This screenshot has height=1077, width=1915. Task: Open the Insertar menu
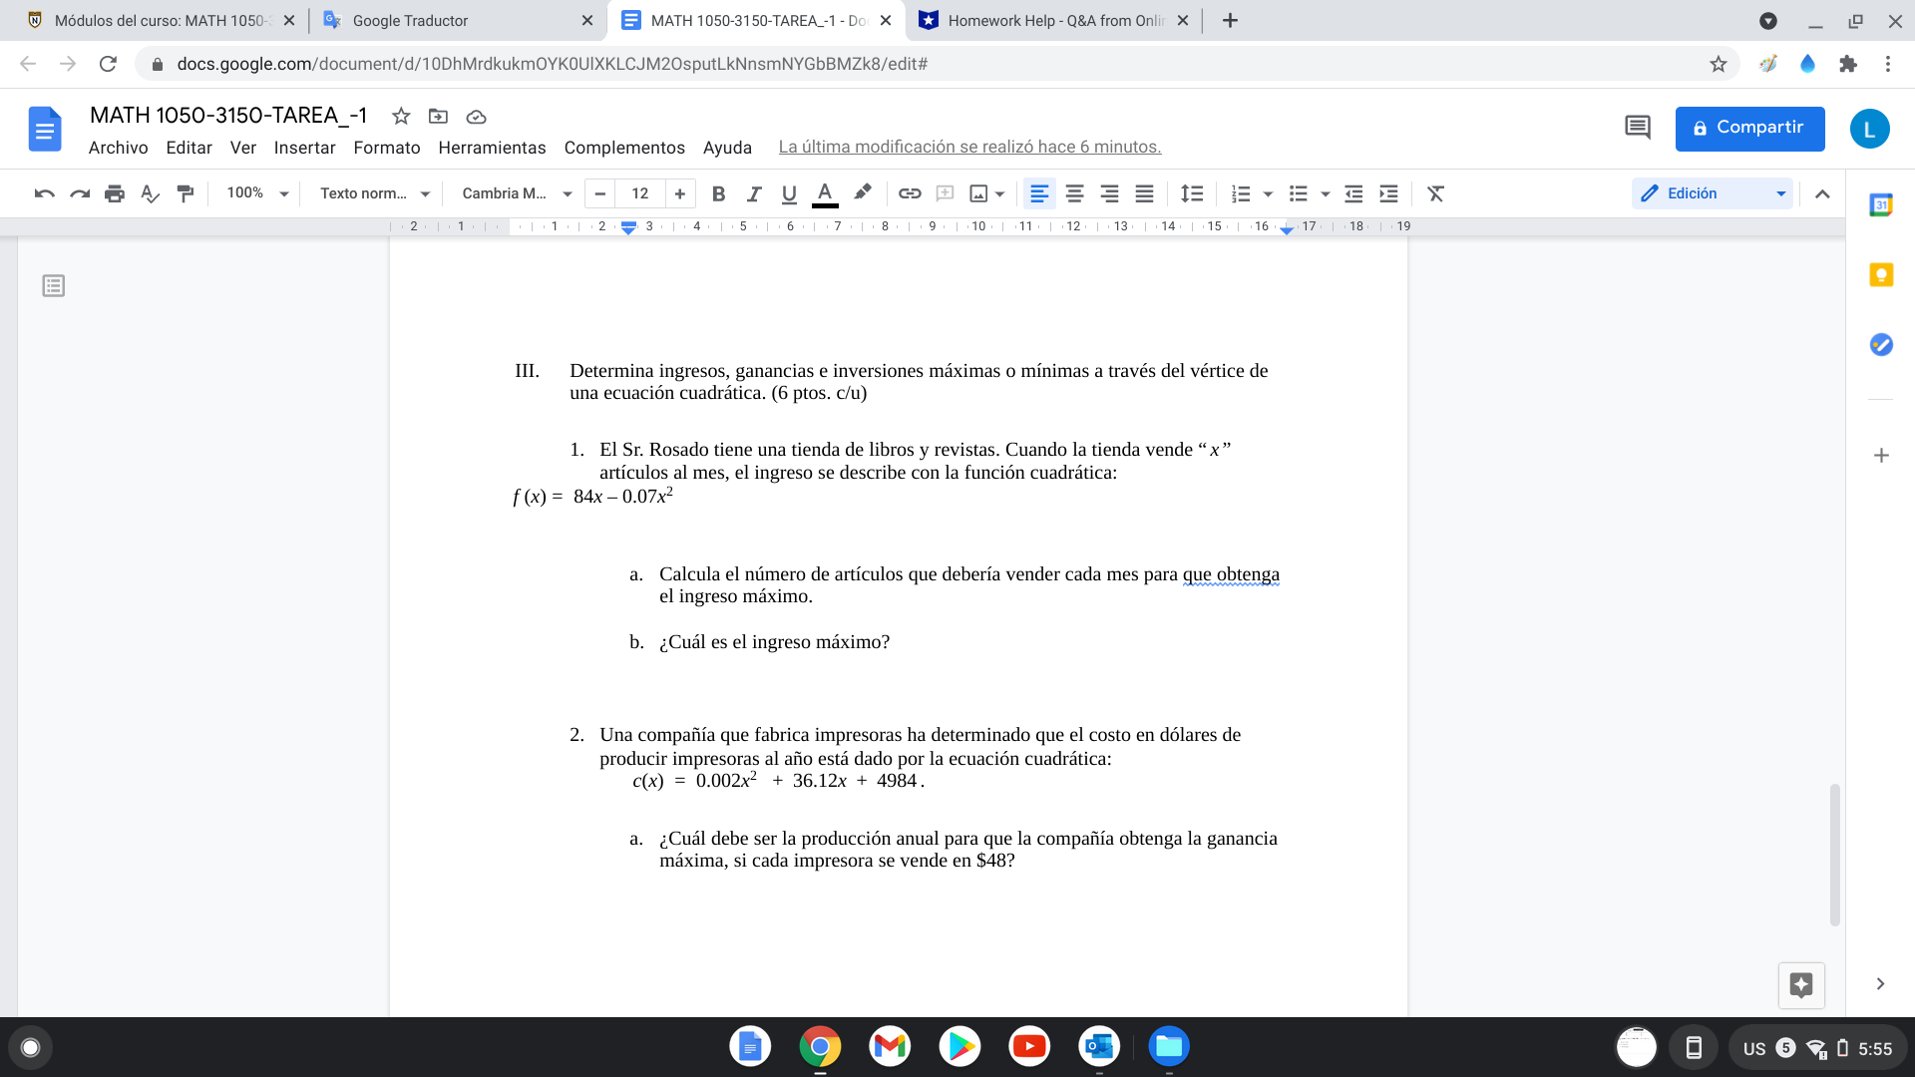click(x=304, y=148)
